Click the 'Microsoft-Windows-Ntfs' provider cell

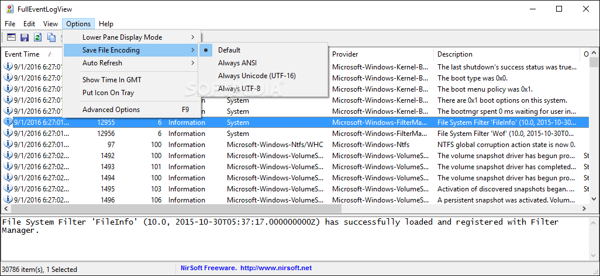point(370,145)
